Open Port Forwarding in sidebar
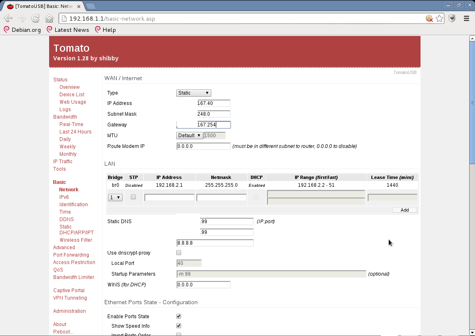This screenshot has height=336, width=475. tap(71, 255)
